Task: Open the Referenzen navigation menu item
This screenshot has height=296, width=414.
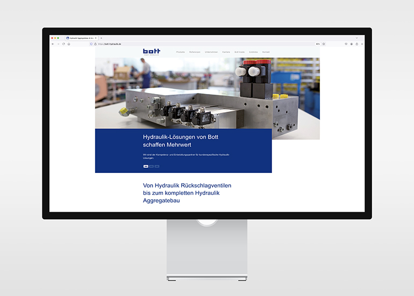Action: 195,52
